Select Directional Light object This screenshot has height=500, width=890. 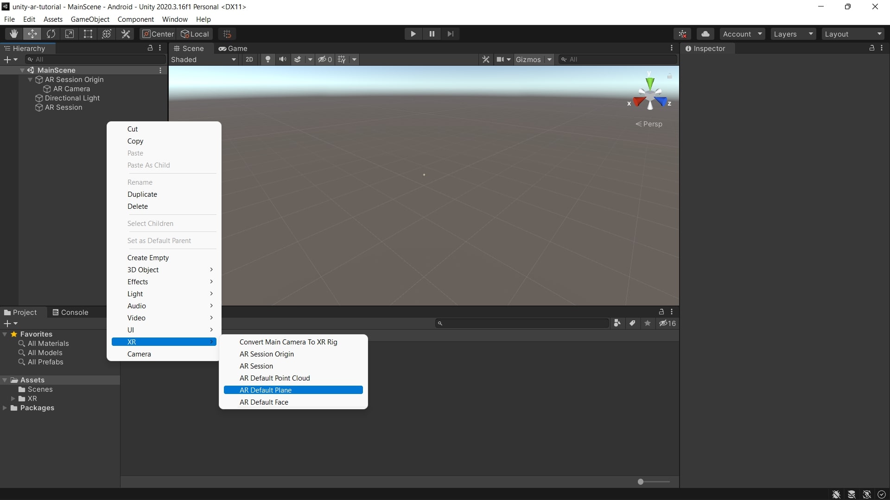coord(72,98)
